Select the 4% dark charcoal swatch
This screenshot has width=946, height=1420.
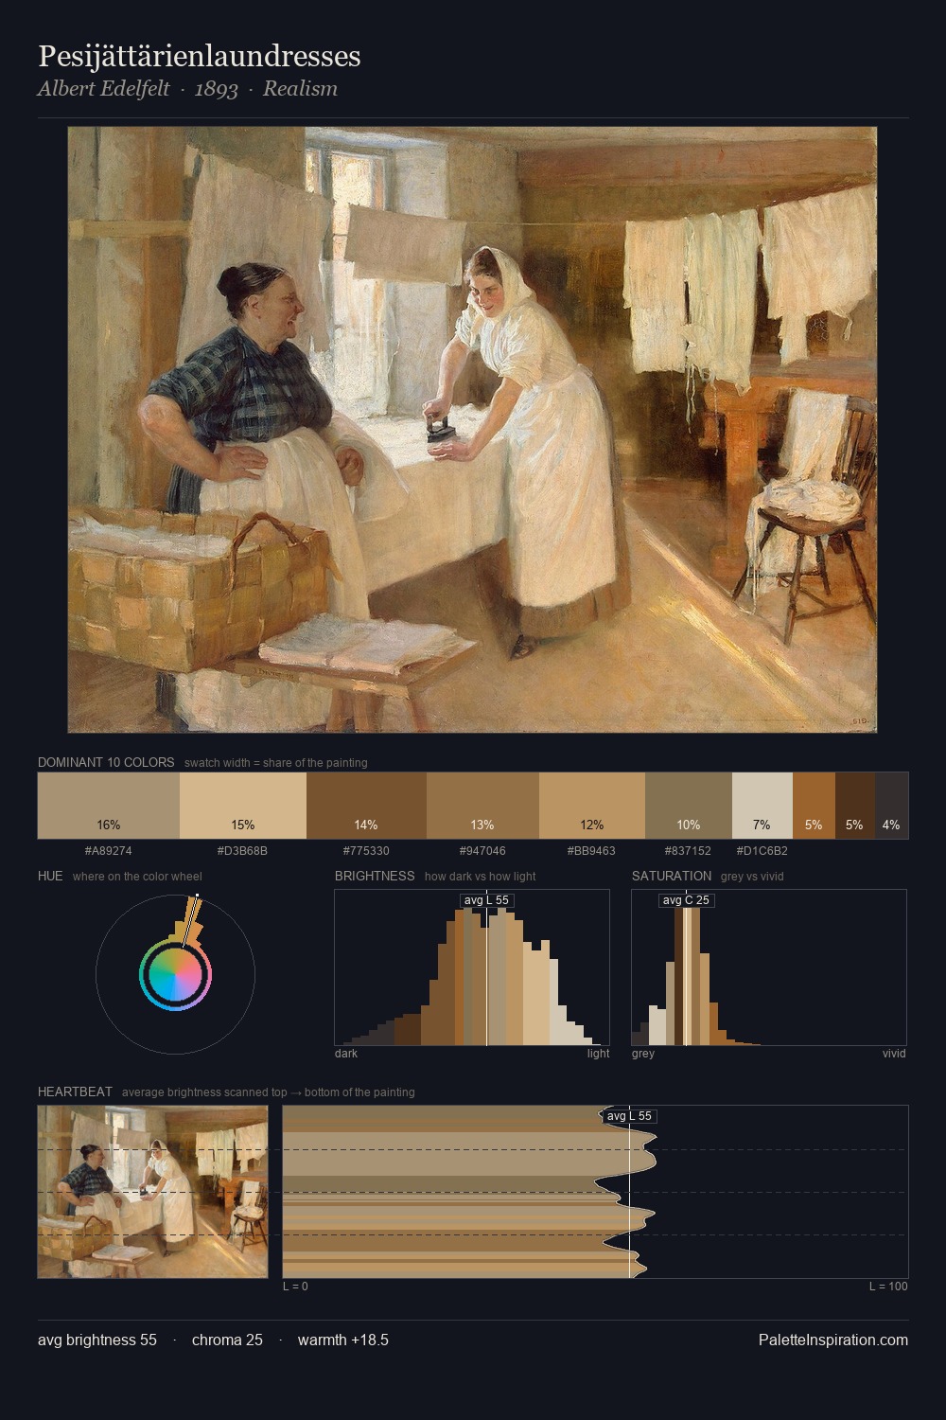pyautogui.click(x=891, y=806)
